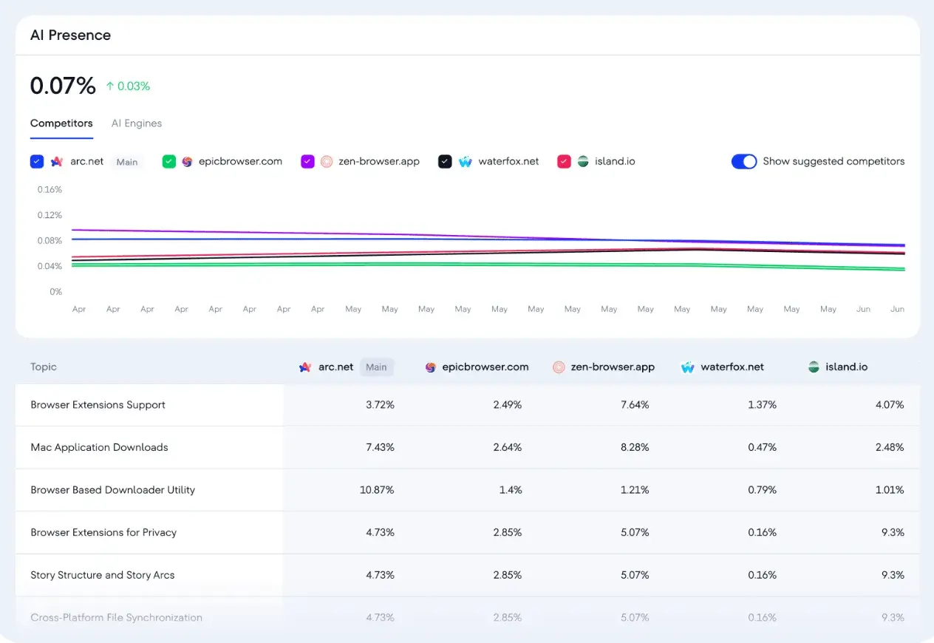This screenshot has width=934, height=643.
Task: Click the zen-browser.app column header label
Action: [x=613, y=367]
